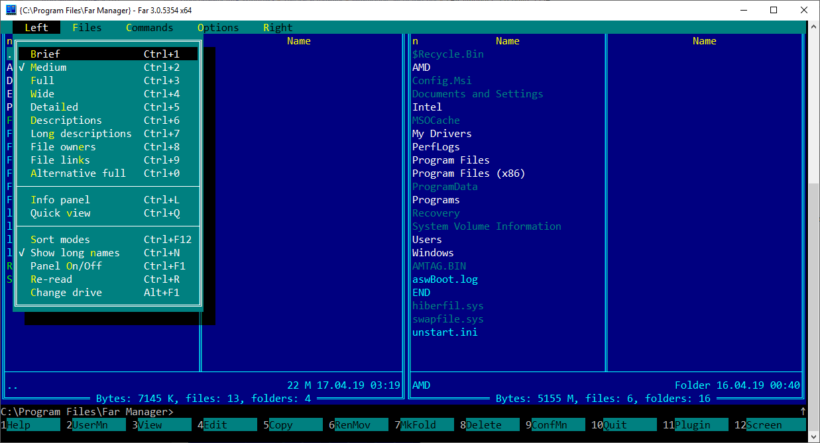The width and height of the screenshot is (820, 443).
Task: Click the up arrow beside the command line
Action: pyautogui.click(x=803, y=412)
